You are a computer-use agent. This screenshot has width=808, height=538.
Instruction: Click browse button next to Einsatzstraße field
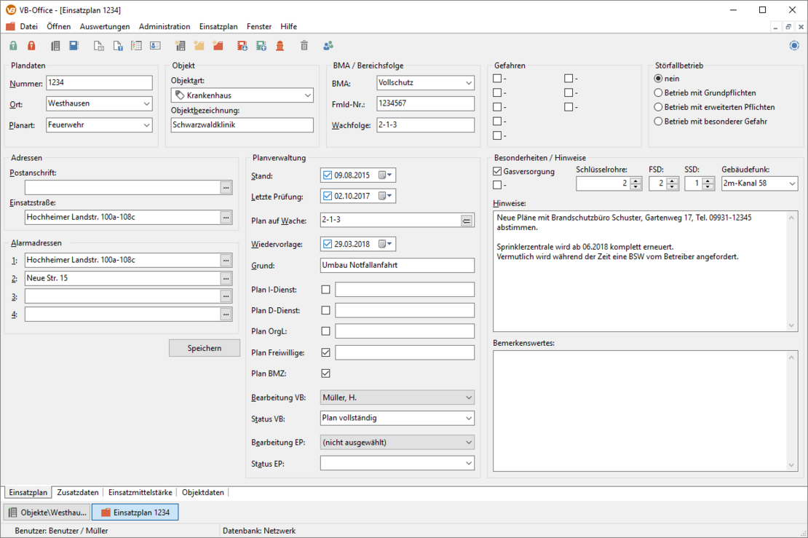tap(226, 217)
